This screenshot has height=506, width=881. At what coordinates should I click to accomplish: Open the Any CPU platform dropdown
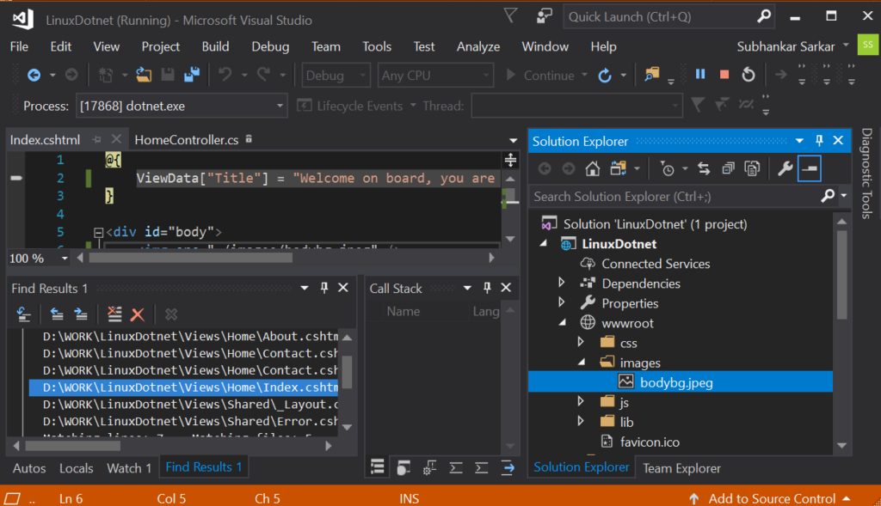tap(434, 75)
